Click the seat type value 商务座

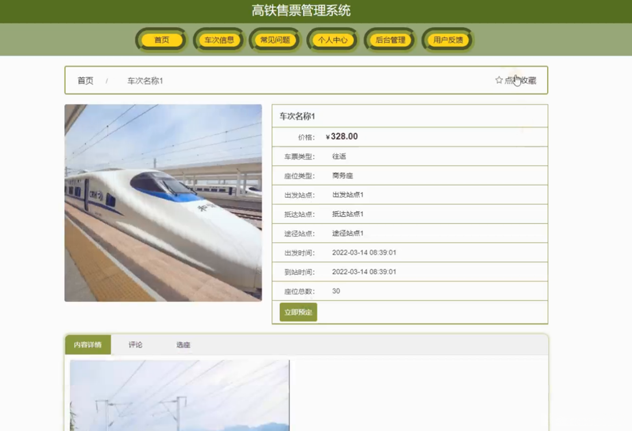343,175
